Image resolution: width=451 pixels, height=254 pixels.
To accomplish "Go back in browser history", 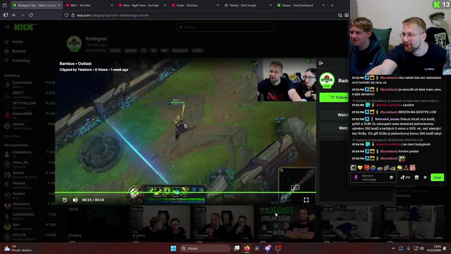I will click(14, 15).
